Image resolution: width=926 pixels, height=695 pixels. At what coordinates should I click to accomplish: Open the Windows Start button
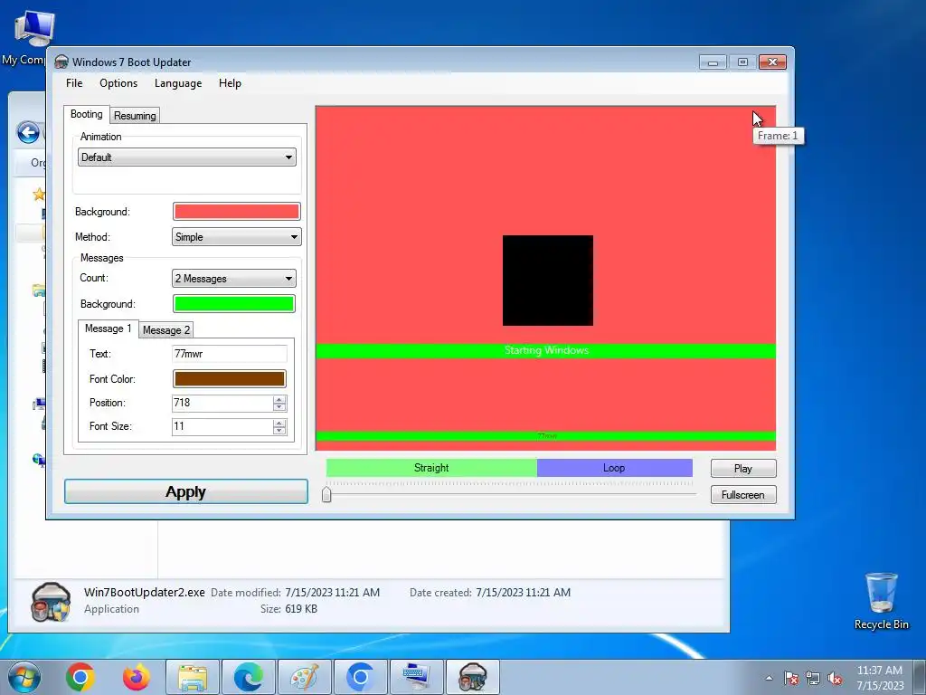pyautogui.click(x=24, y=677)
